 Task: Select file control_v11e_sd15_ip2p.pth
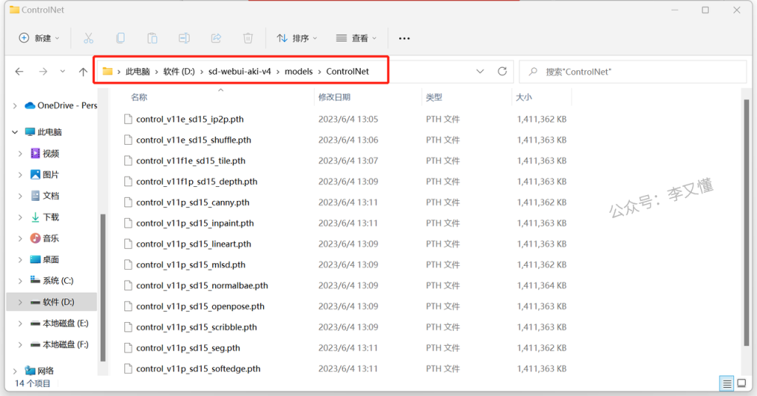click(x=190, y=119)
